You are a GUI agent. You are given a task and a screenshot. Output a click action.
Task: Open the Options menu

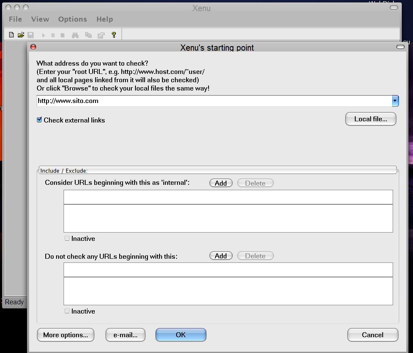click(x=72, y=19)
